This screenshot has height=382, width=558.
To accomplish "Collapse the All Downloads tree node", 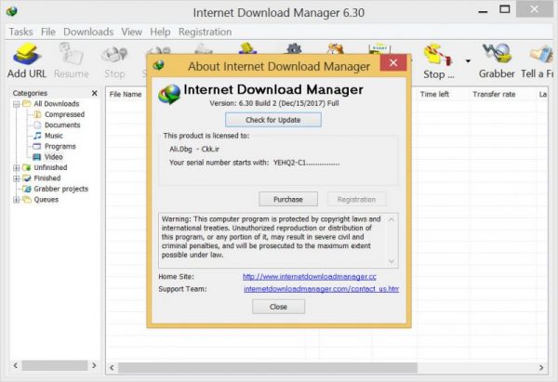I will (16, 104).
